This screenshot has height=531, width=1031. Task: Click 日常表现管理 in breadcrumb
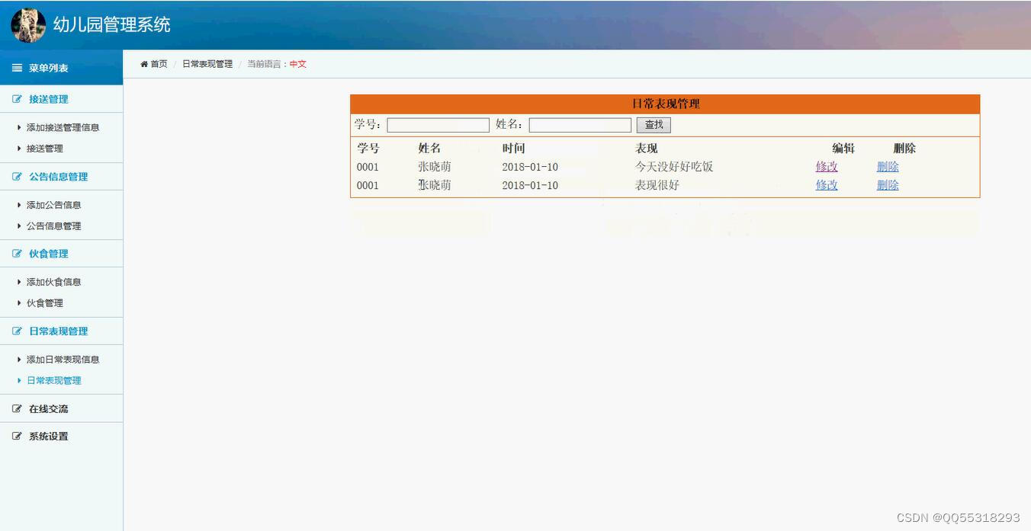tap(207, 64)
